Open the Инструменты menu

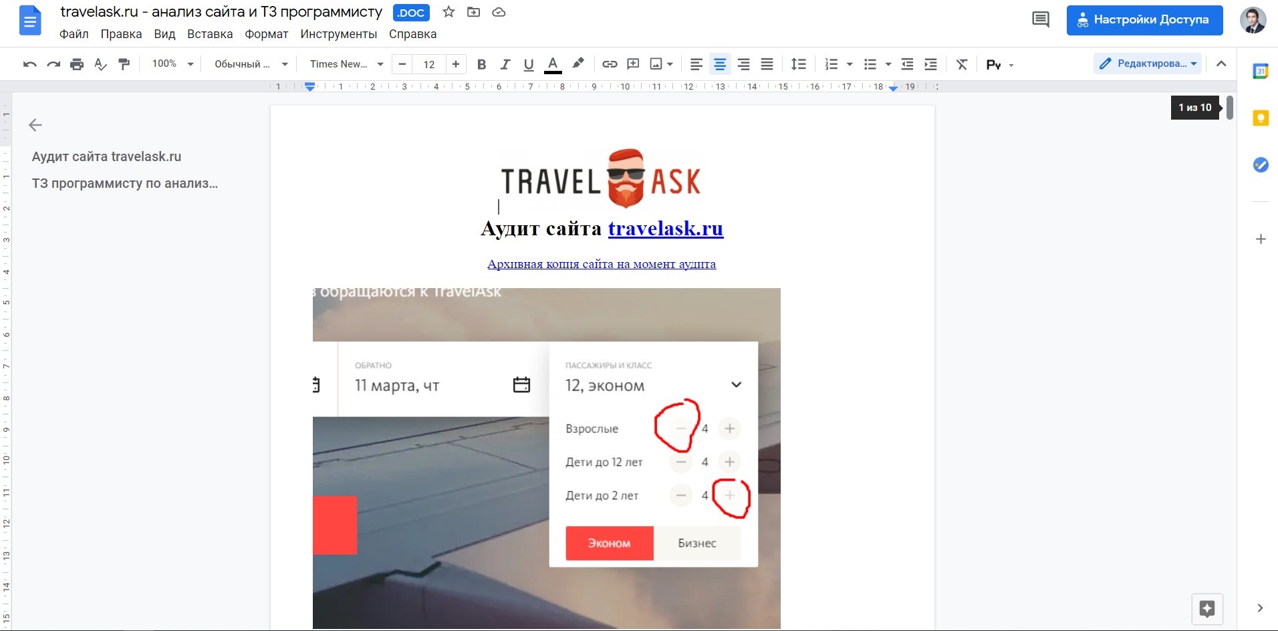340,34
